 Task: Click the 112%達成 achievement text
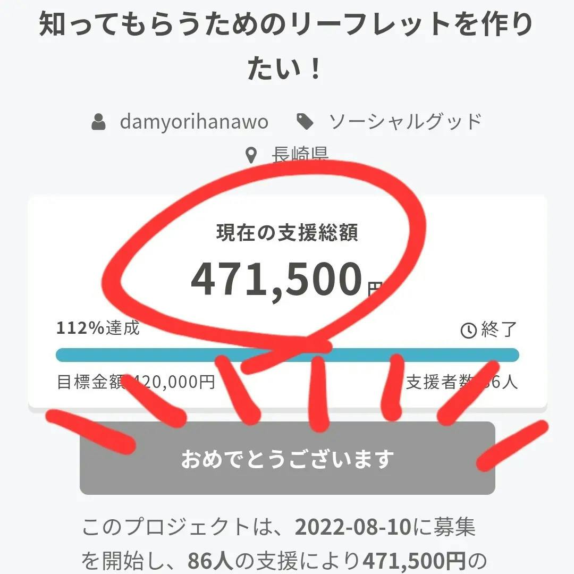(x=98, y=328)
